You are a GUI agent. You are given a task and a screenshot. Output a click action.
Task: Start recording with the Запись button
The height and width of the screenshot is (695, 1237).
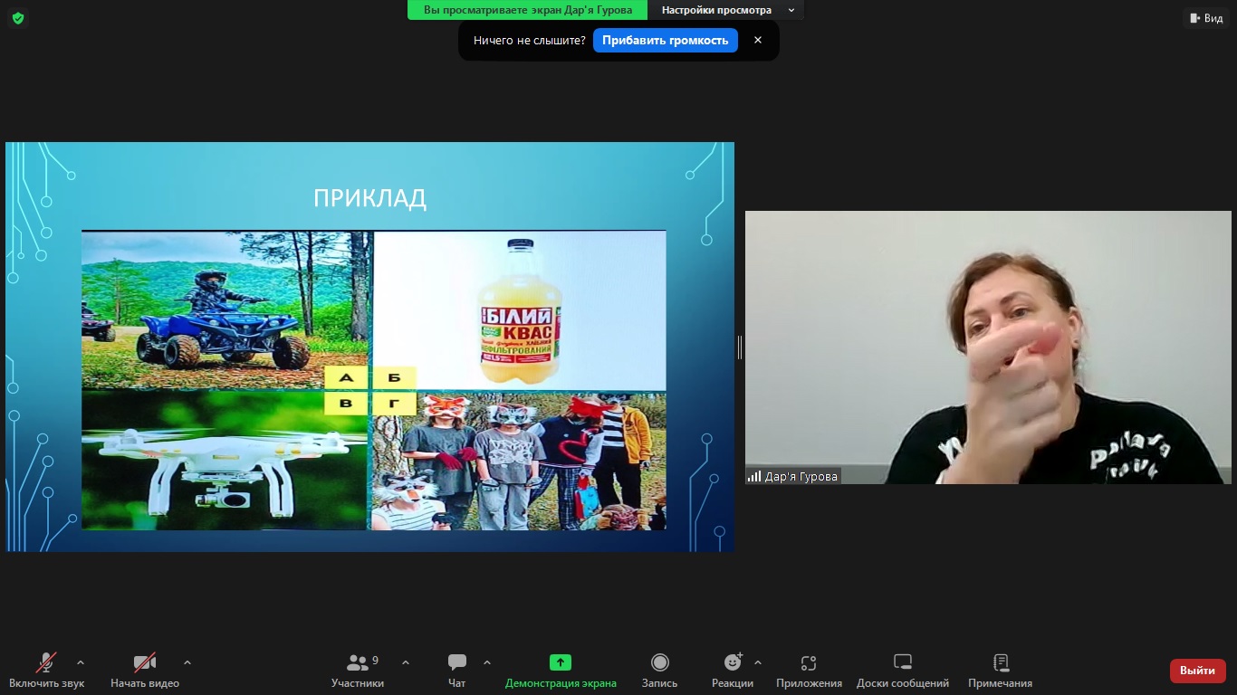click(659, 671)
